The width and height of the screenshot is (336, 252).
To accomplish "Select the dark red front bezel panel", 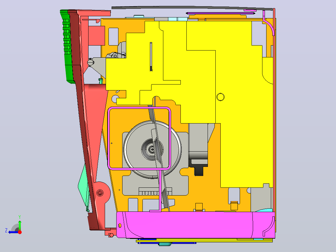I will [83, 120].
